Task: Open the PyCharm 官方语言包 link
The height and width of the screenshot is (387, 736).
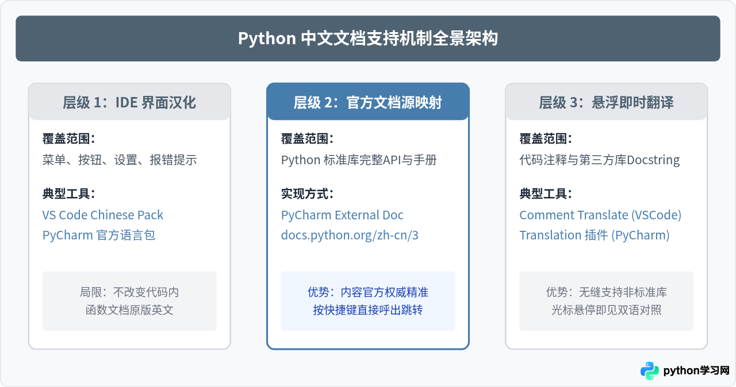Action: pos(99,235)
